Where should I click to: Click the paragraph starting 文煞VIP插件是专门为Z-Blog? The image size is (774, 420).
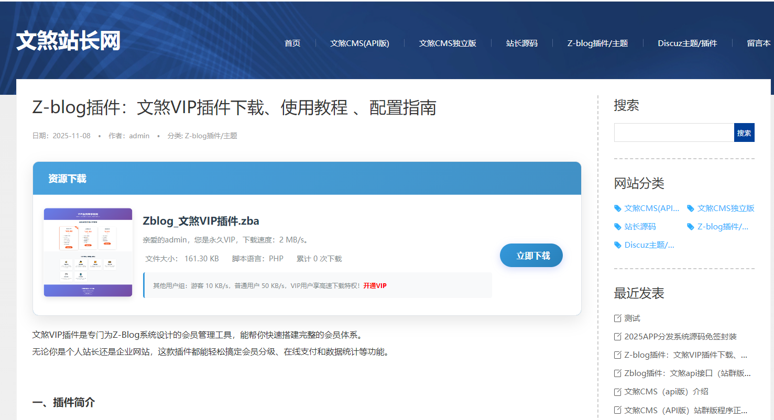(198, 335)
